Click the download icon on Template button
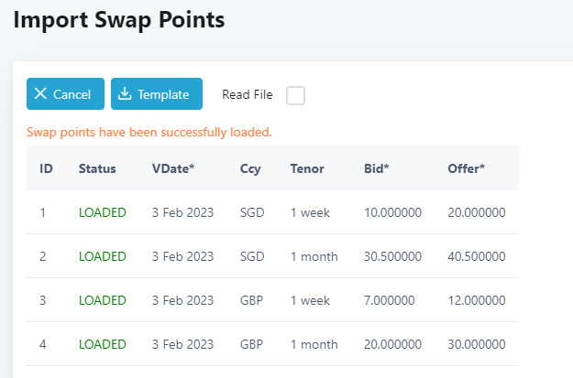Image resolution: width=573 pixels, height=378 pixels. (125, 93)
